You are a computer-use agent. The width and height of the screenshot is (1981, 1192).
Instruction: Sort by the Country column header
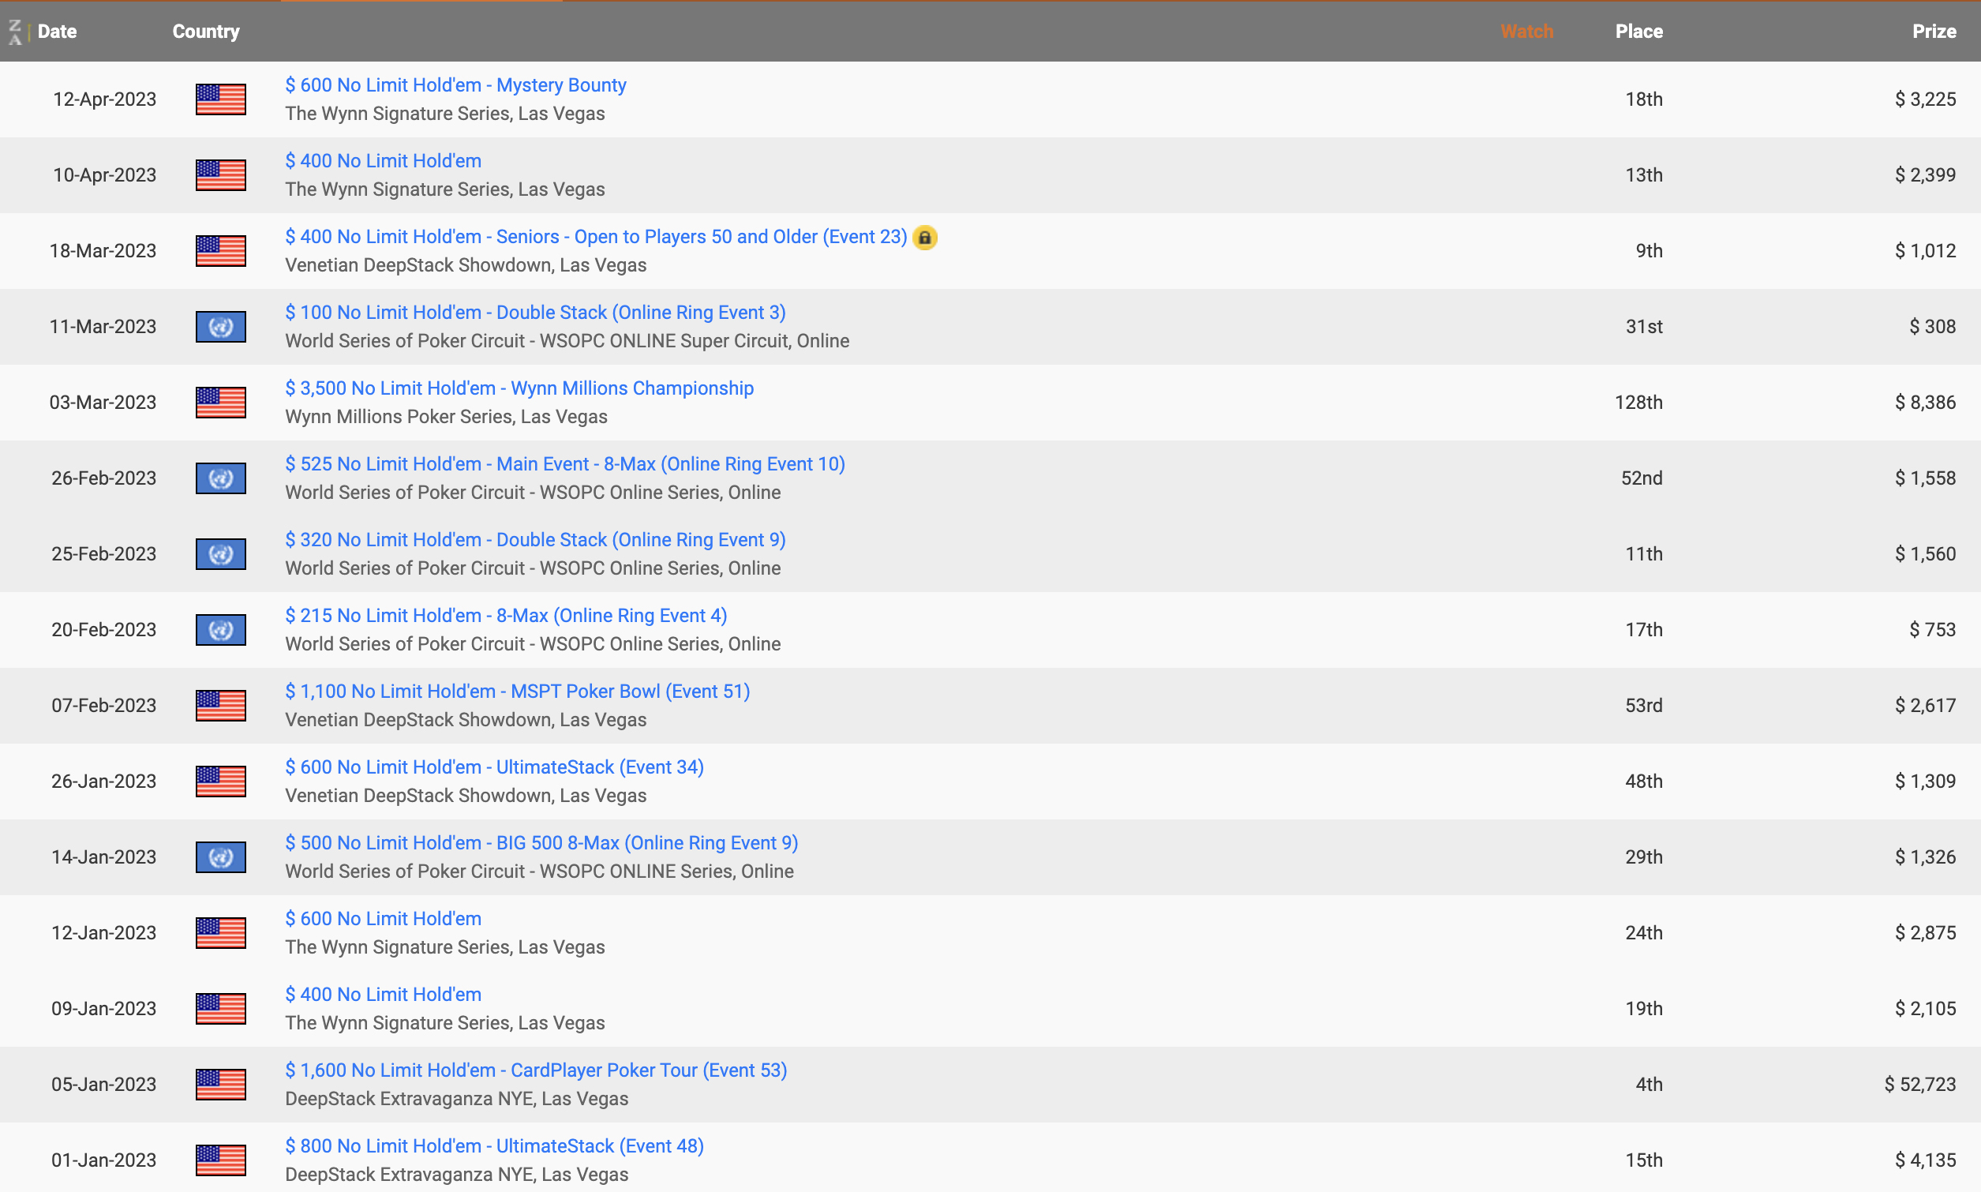[206, 32]
